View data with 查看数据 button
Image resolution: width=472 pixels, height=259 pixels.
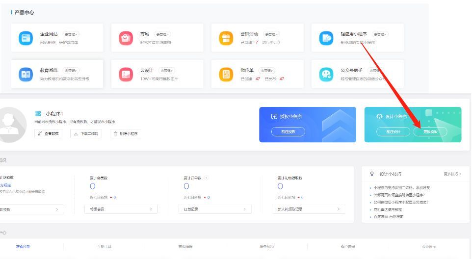pos(49,133)
